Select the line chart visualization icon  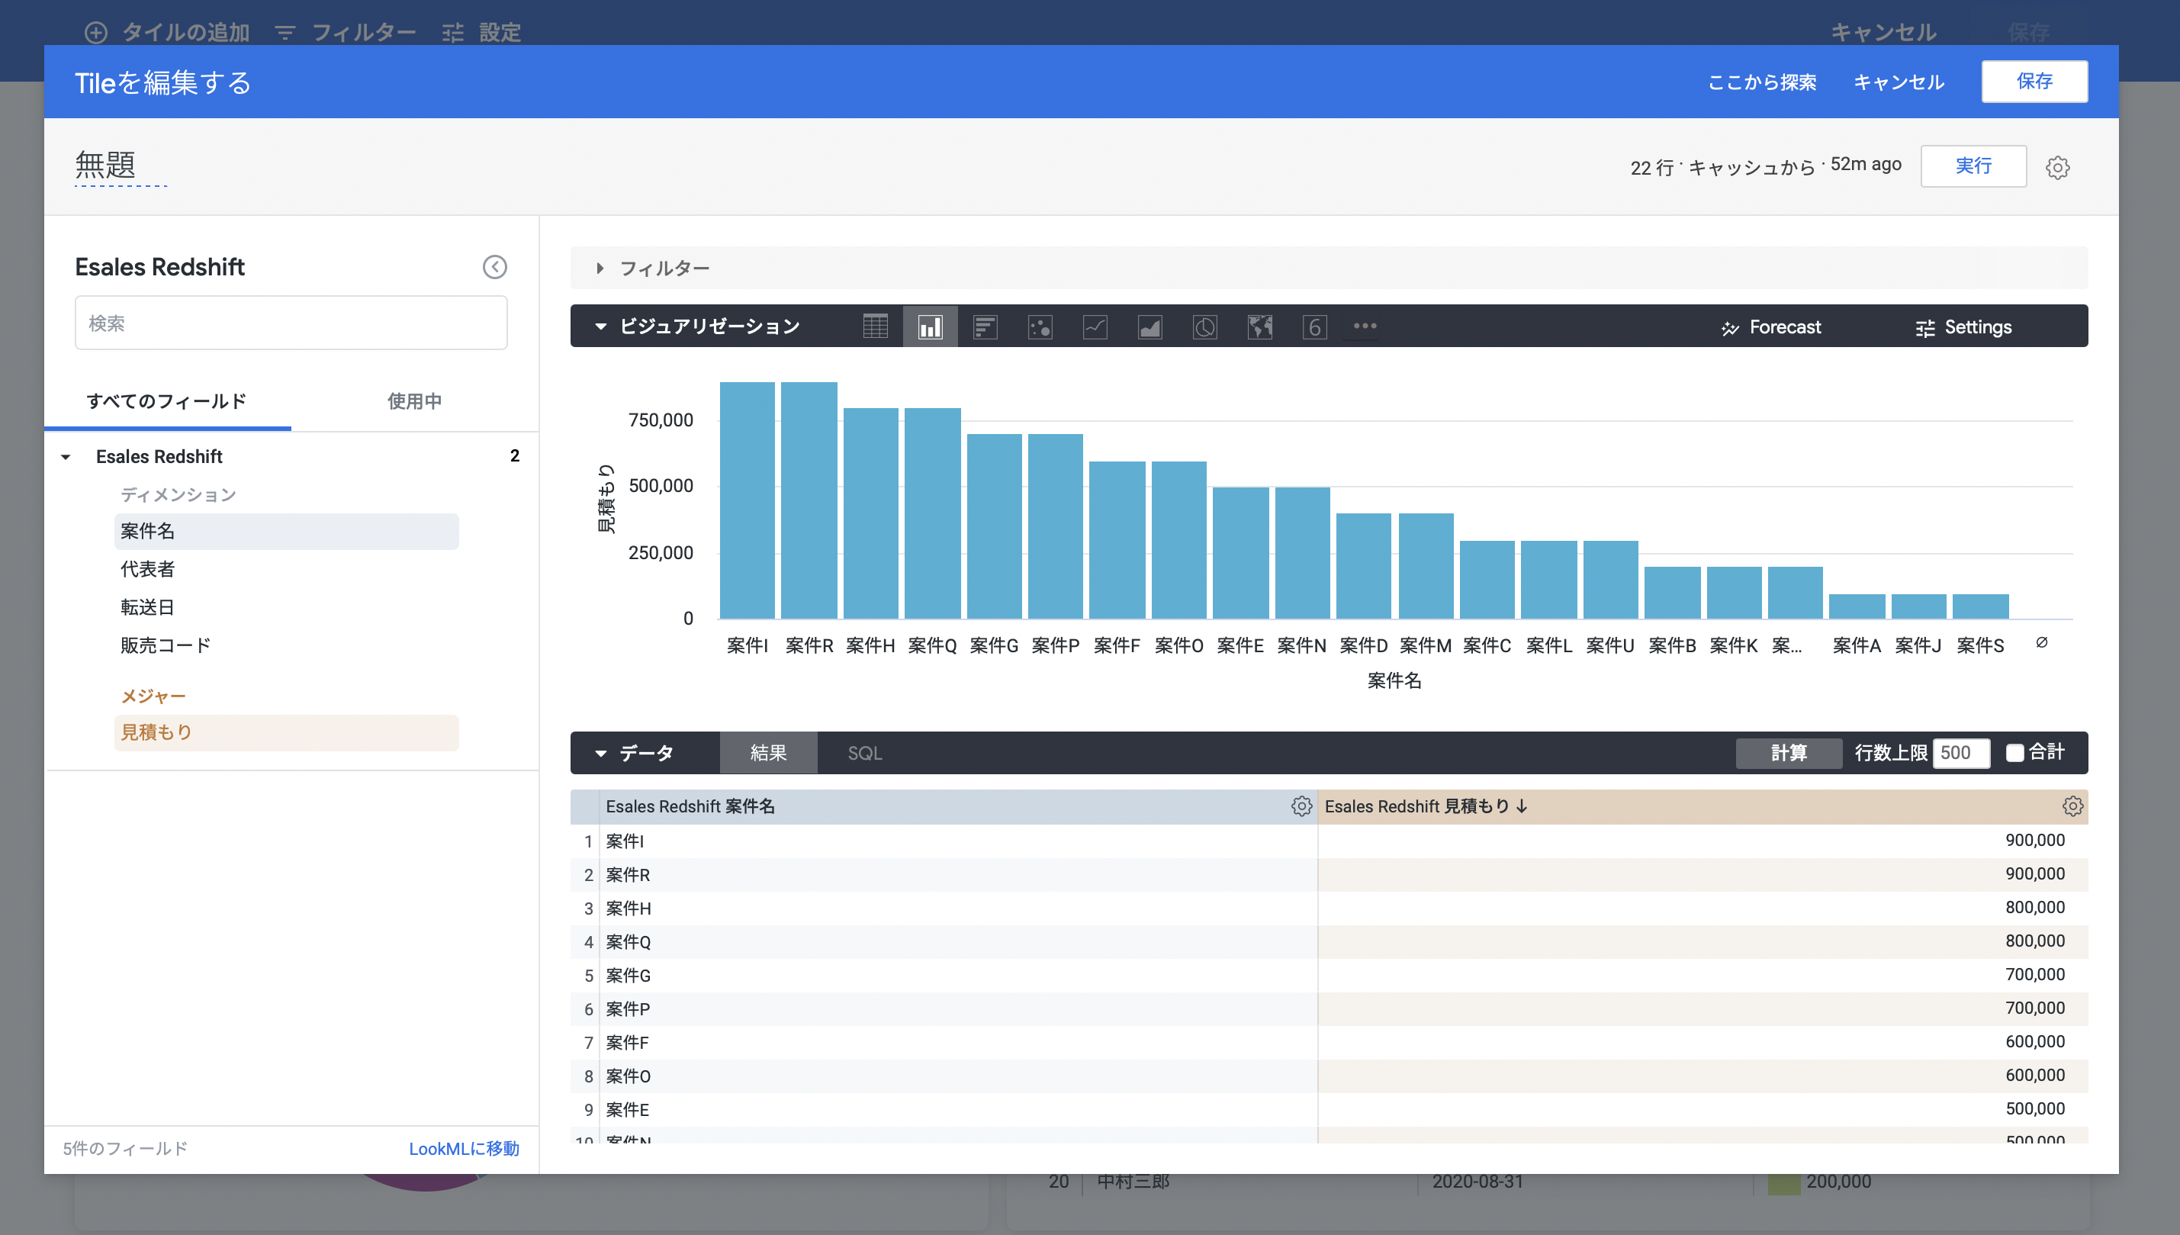click(x=1095, y=326)
